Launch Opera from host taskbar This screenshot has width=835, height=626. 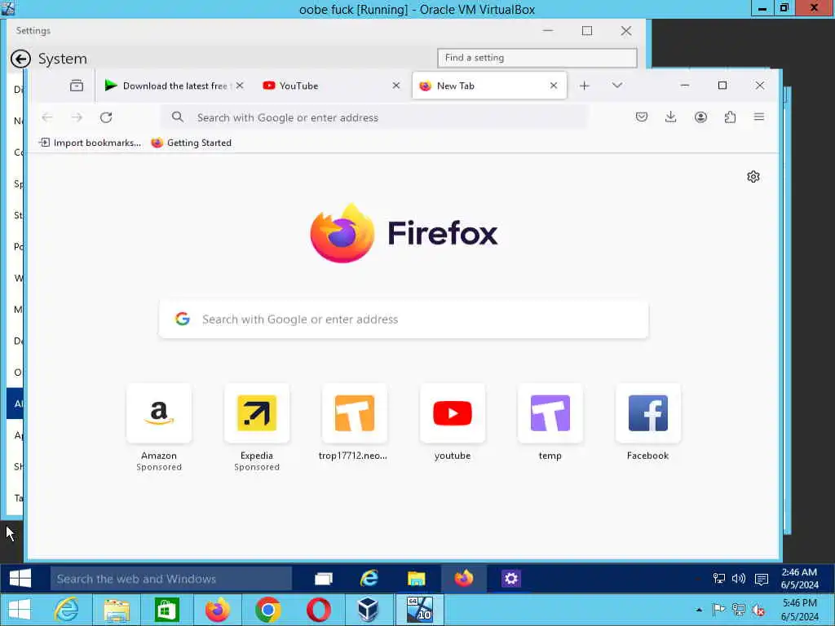(319, 610)
